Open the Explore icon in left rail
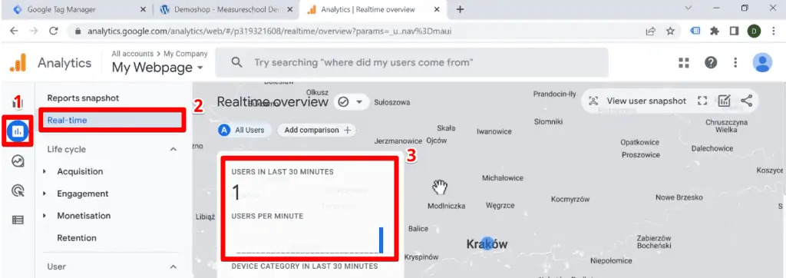786x278 pixels. [x=18, y=161]
